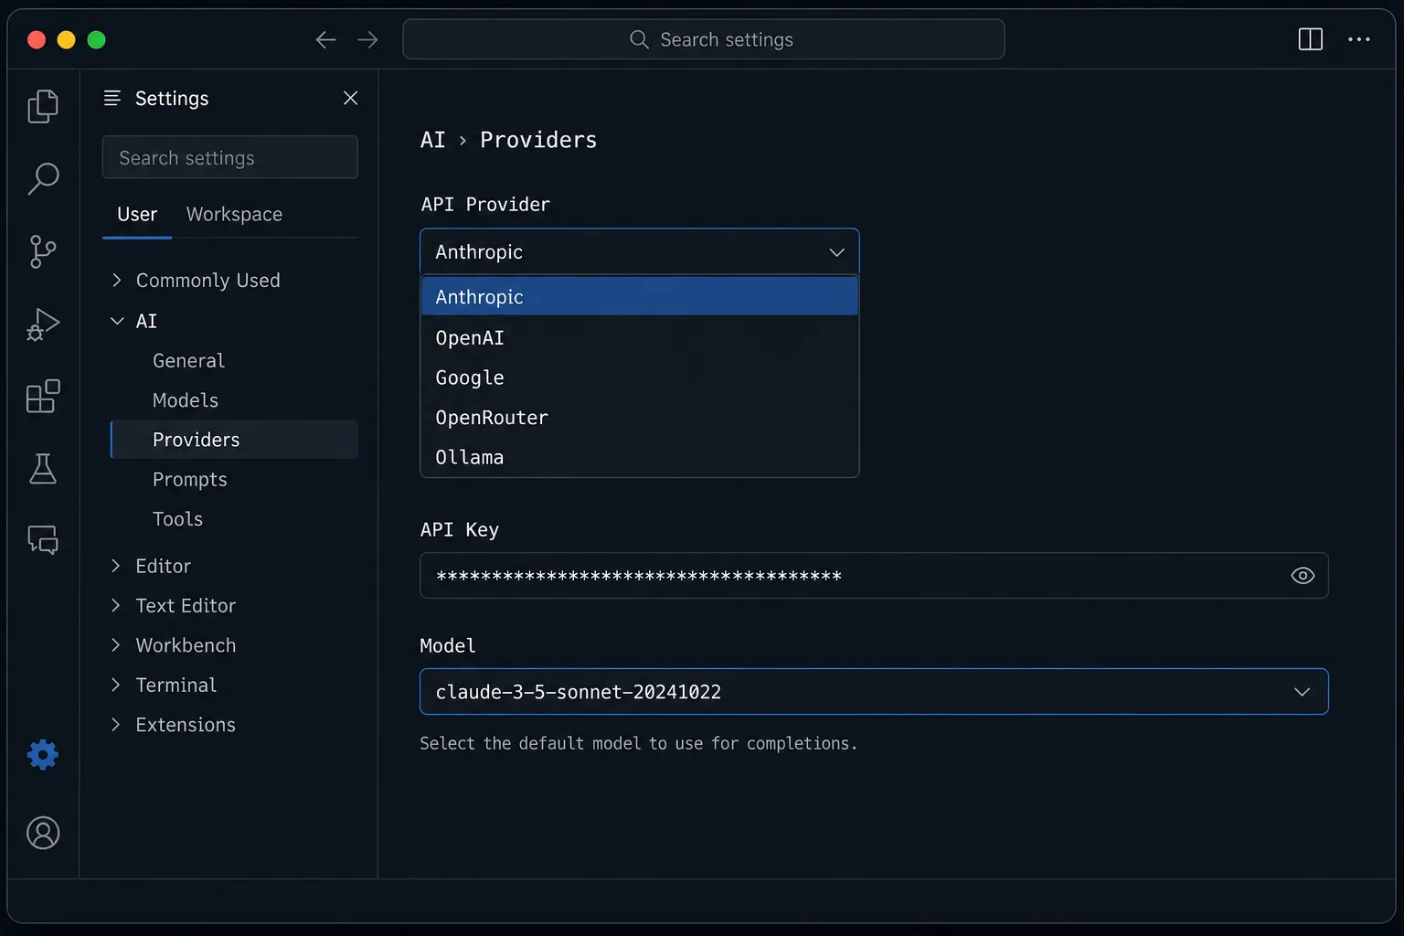
Task: Click the AI breadcrumb link
Action: click(432, 140)
